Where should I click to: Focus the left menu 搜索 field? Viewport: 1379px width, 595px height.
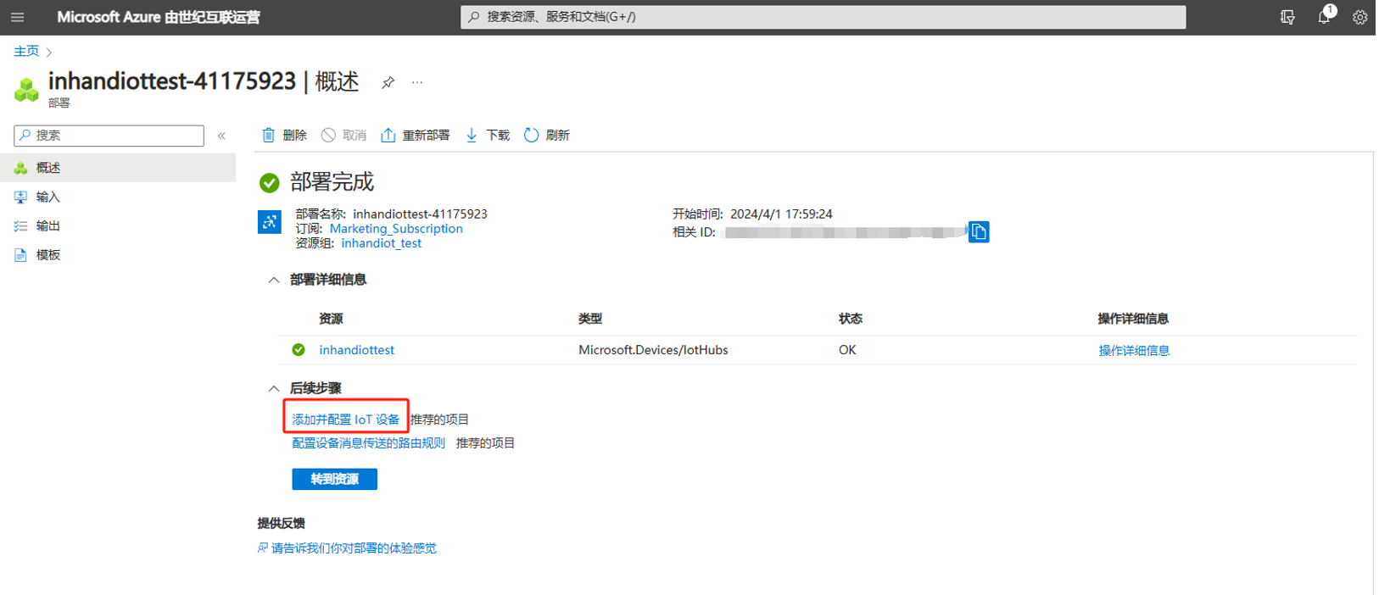pyautogui.click(x=109, y=136)
